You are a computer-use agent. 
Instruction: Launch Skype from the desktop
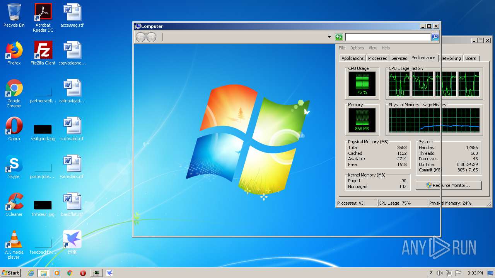(x=14, y=167)
